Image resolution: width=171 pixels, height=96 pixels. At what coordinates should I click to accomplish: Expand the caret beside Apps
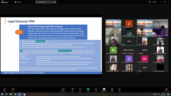(x=99, y=89)
